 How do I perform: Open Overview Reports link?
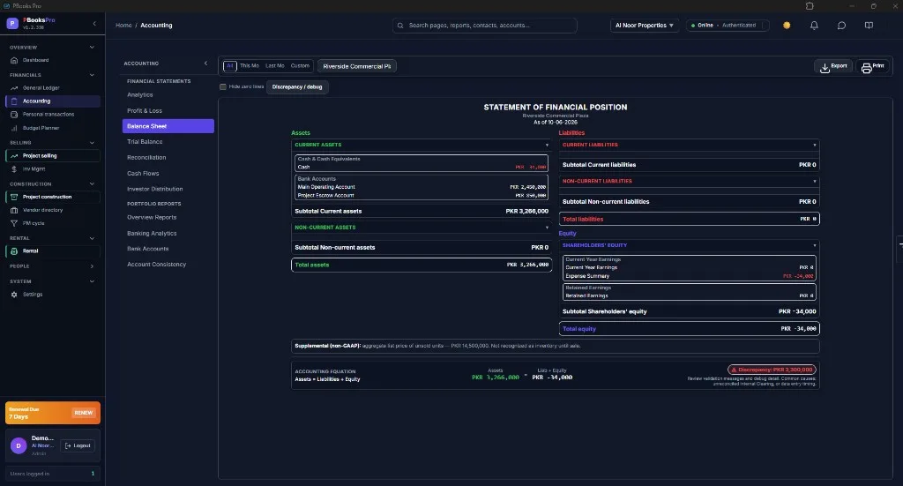click(x=152, y=218)
